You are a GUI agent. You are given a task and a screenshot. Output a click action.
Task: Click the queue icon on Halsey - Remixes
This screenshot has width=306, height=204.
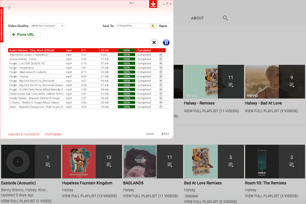230,84
